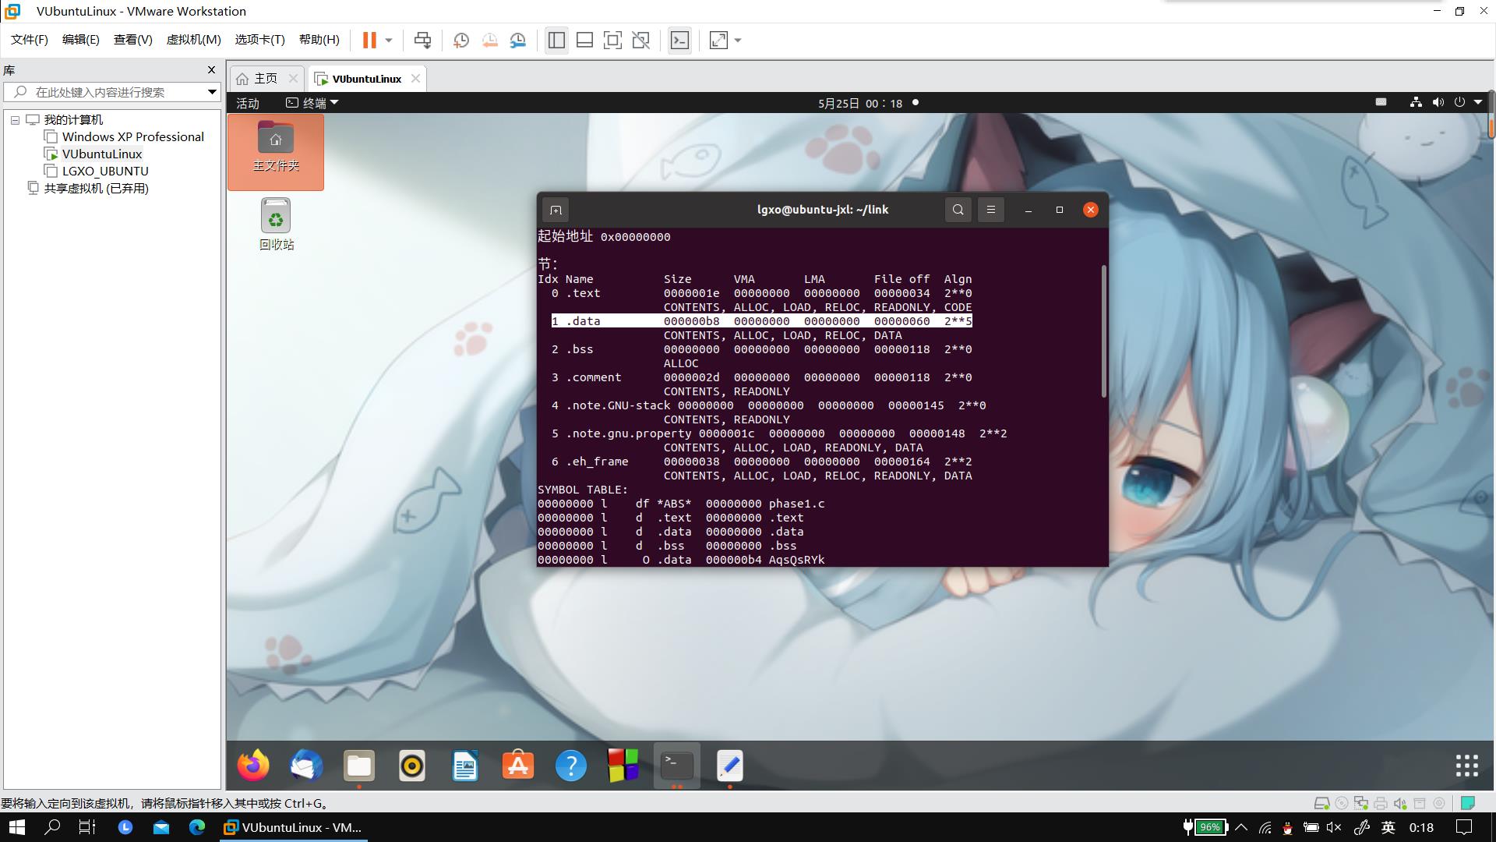Open the text editor from the dock
This screenshot has height=842, width=1496.
730,766
